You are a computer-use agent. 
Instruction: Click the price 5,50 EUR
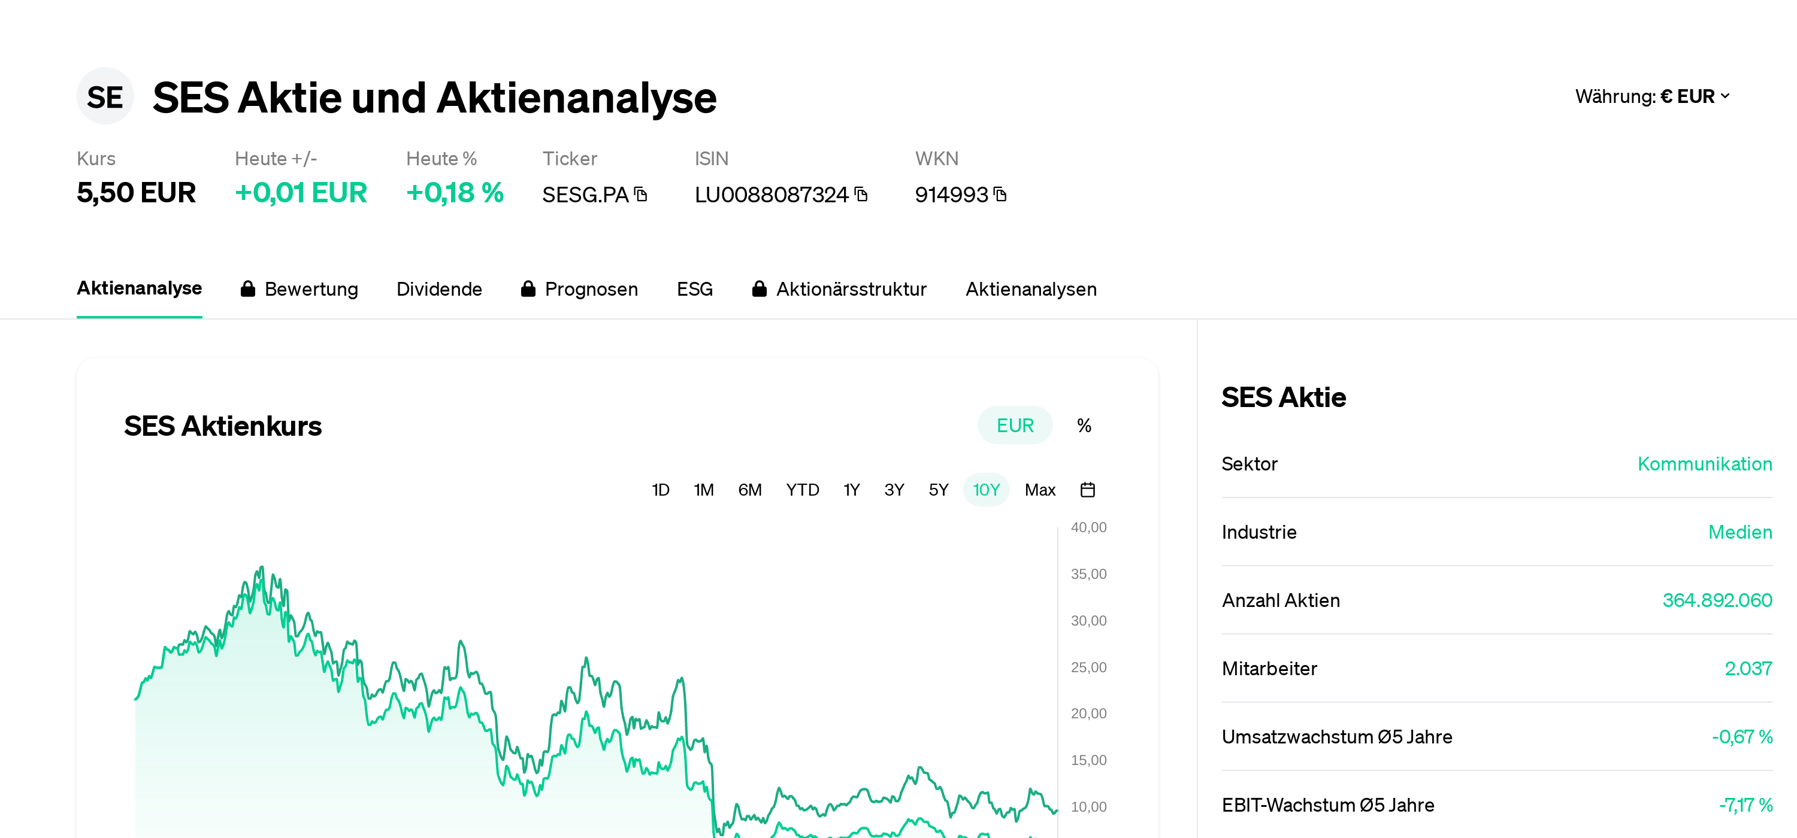click(136, 193)
